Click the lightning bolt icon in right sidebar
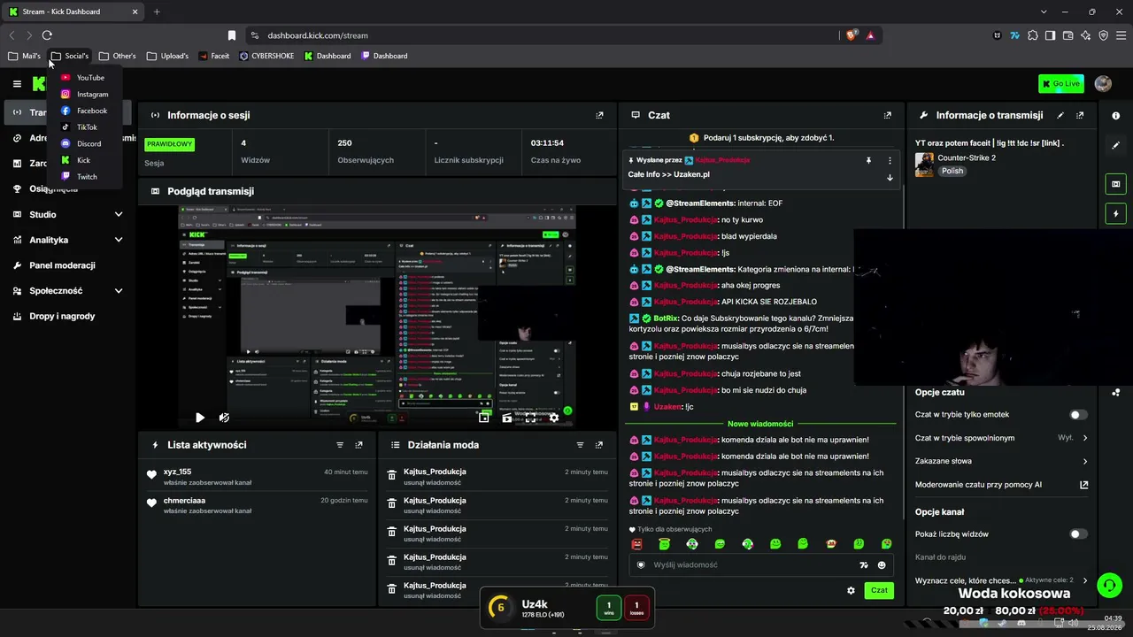The image size is (1133, 637). 1115,214
